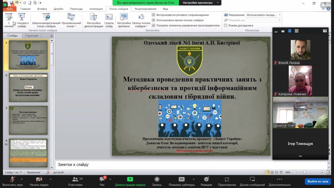334x188 pixels.
Task: Click Zoom's Участники participants icon
Action: [75, 179]
